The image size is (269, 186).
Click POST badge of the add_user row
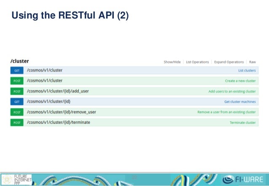point(17,91)
